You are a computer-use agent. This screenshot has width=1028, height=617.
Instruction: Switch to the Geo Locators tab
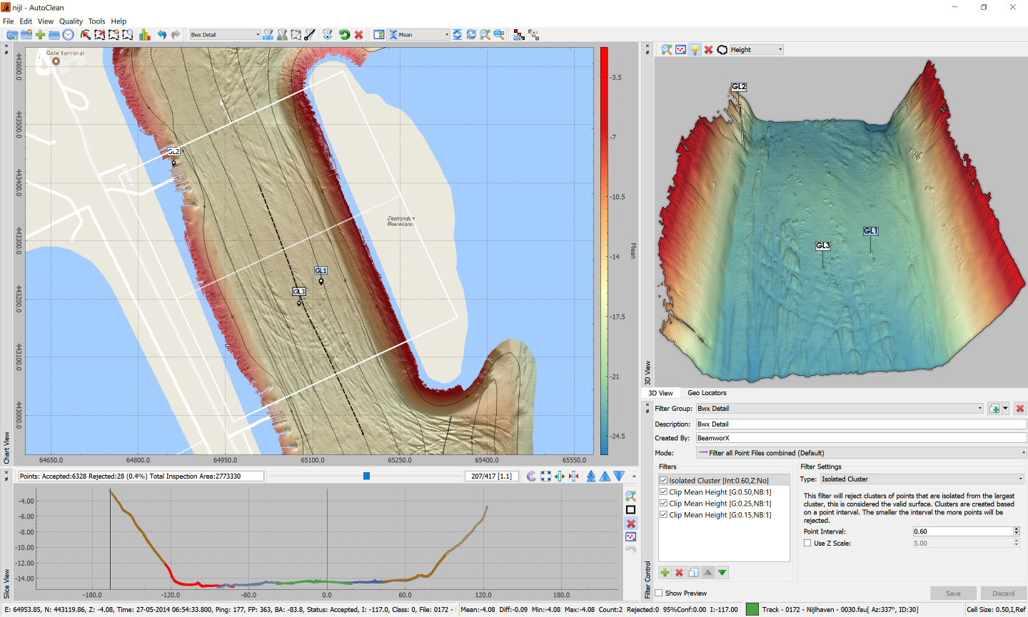pos(707,393)
